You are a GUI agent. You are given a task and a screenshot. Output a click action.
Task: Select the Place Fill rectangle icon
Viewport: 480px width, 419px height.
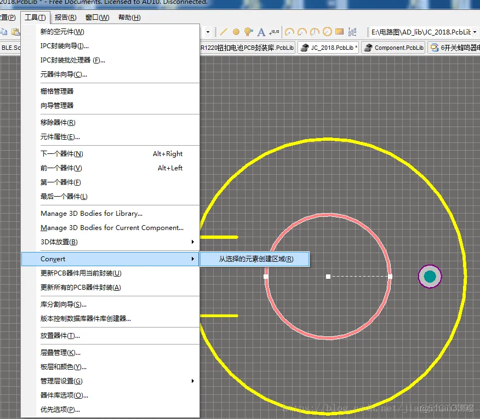tap(340, 32)
